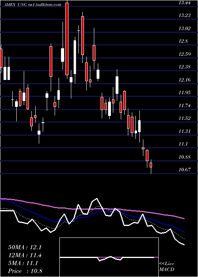Click the 12.8 price axis label
198x277 pixels.
(x=183, y=41)
